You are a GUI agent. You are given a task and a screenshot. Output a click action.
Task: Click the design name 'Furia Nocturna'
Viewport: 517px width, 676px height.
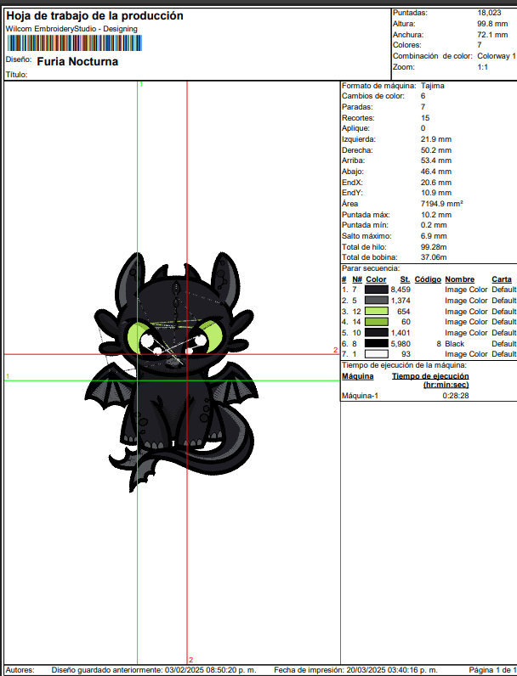(x=77, y=62)
